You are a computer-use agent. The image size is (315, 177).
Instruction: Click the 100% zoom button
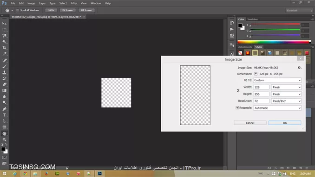(x=51, y=10)
